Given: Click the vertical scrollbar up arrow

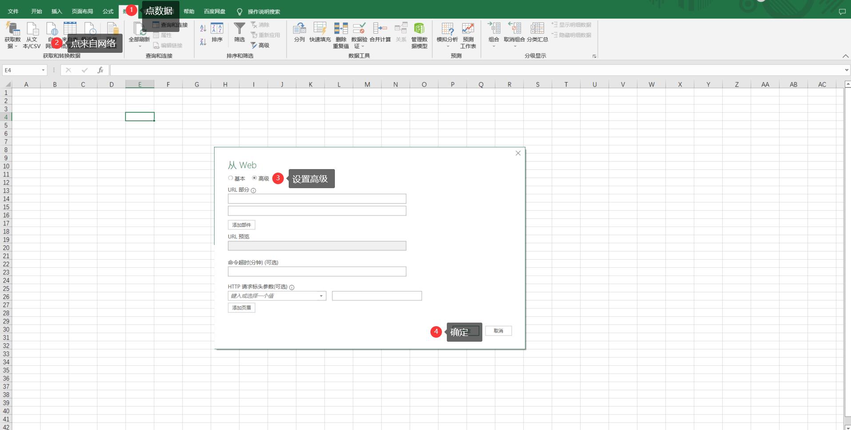Looking at the screenshot, I should pyautogui.click(x=847, y=84).
